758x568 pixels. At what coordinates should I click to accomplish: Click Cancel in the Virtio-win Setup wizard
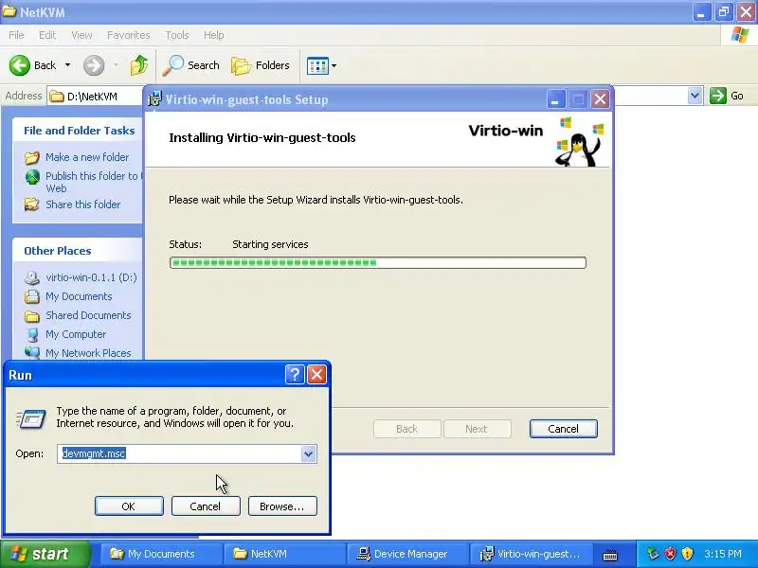click(x=563, y=429)
